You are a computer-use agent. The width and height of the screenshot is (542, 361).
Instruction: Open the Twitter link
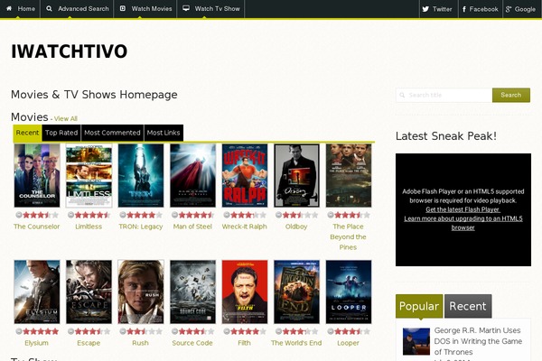438,9
